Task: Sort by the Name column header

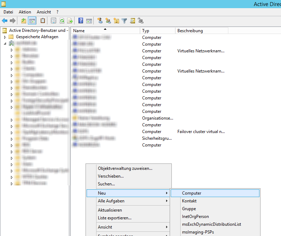Action: coord(105,31)
